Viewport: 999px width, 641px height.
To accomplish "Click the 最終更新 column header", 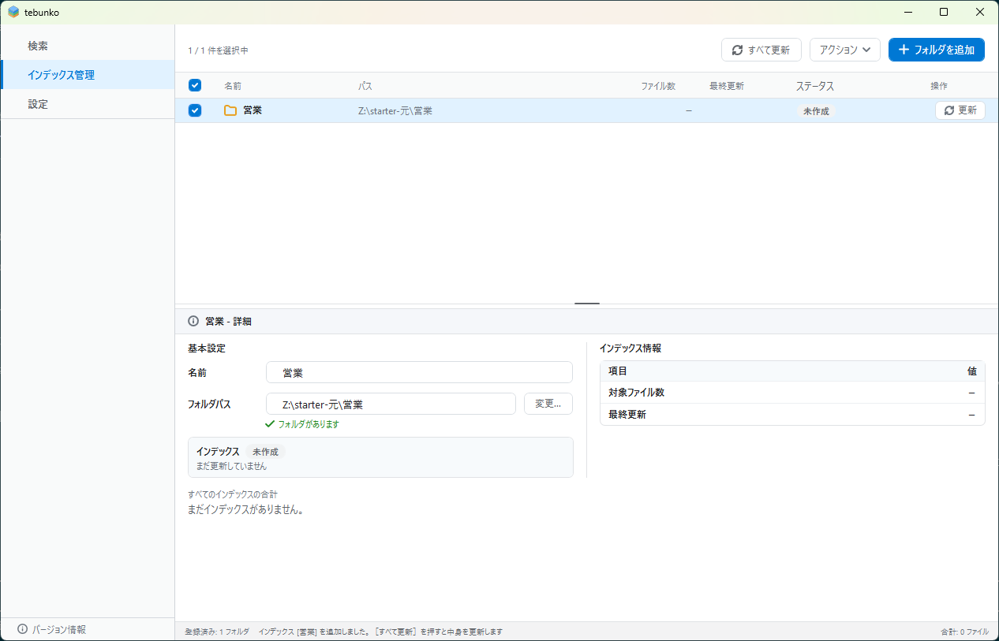I will pyautogui.click(x=727, y=86).
